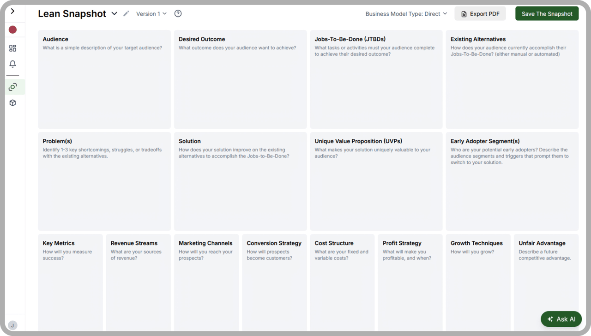Click the Export PDF button

[x=480, y=14]
